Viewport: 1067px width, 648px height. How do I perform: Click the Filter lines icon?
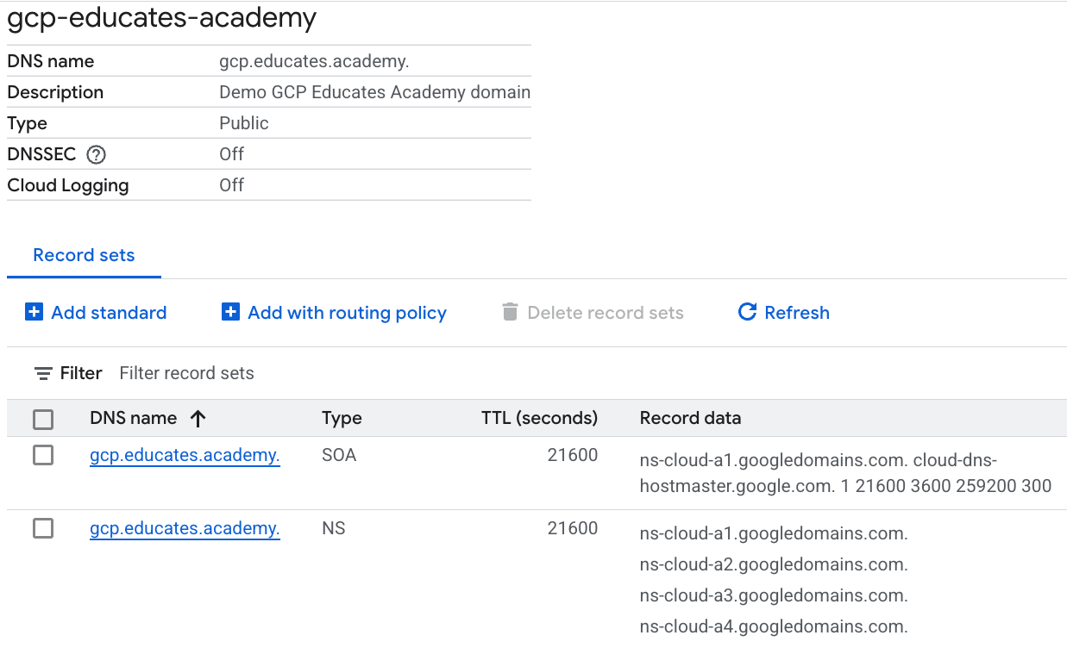point(42,373)
